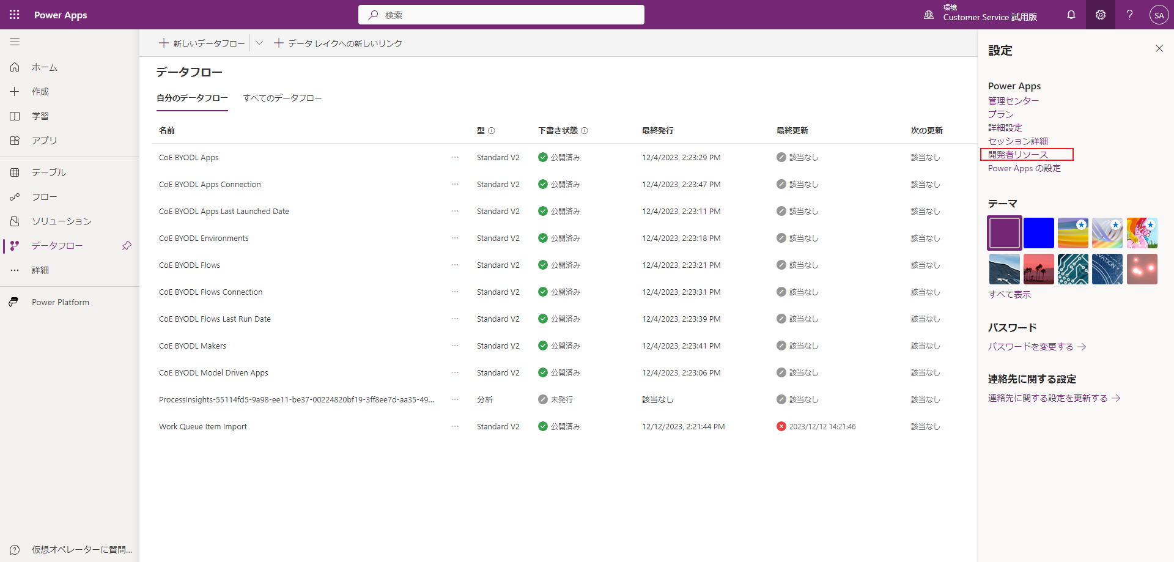
Task: Select the rainbow stripes theme swatch
Action: tap(1073, 233)
